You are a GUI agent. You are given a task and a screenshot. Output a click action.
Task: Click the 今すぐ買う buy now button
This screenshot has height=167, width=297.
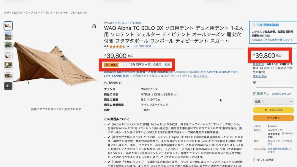(273, 118)
